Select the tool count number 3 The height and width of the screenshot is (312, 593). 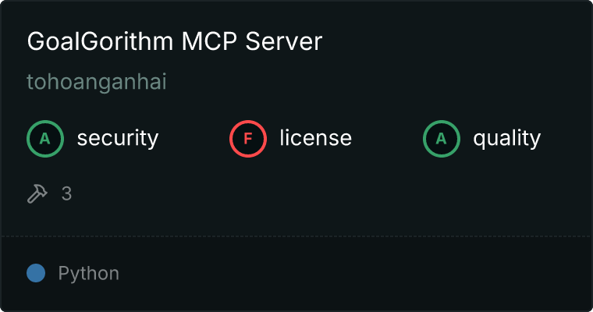[66, 193]
